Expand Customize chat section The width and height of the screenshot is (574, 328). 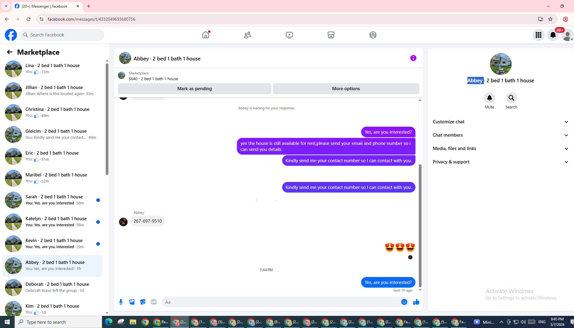pyautogui.click(x=501, y=122)
